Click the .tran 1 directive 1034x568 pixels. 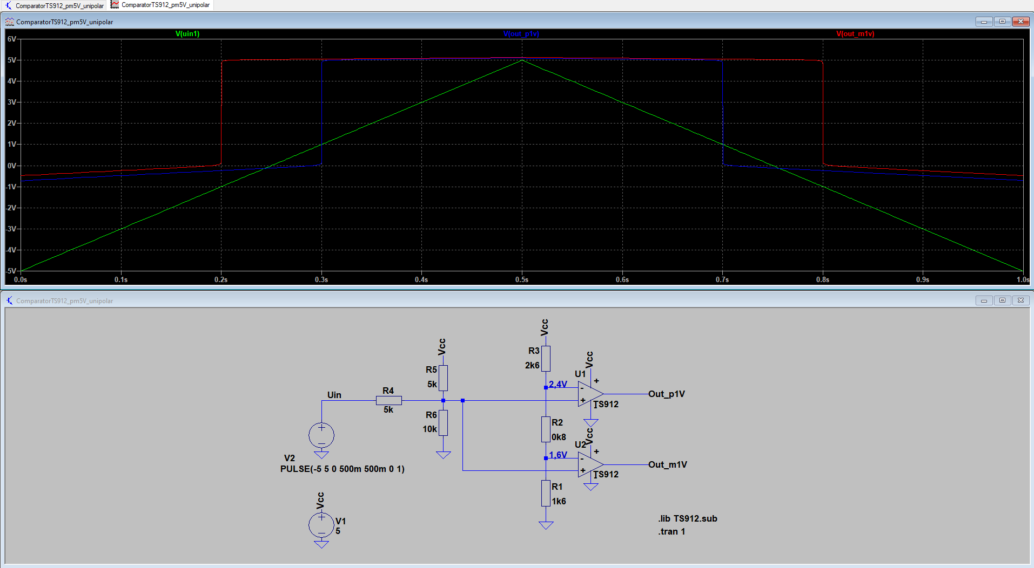click(672, 531)
